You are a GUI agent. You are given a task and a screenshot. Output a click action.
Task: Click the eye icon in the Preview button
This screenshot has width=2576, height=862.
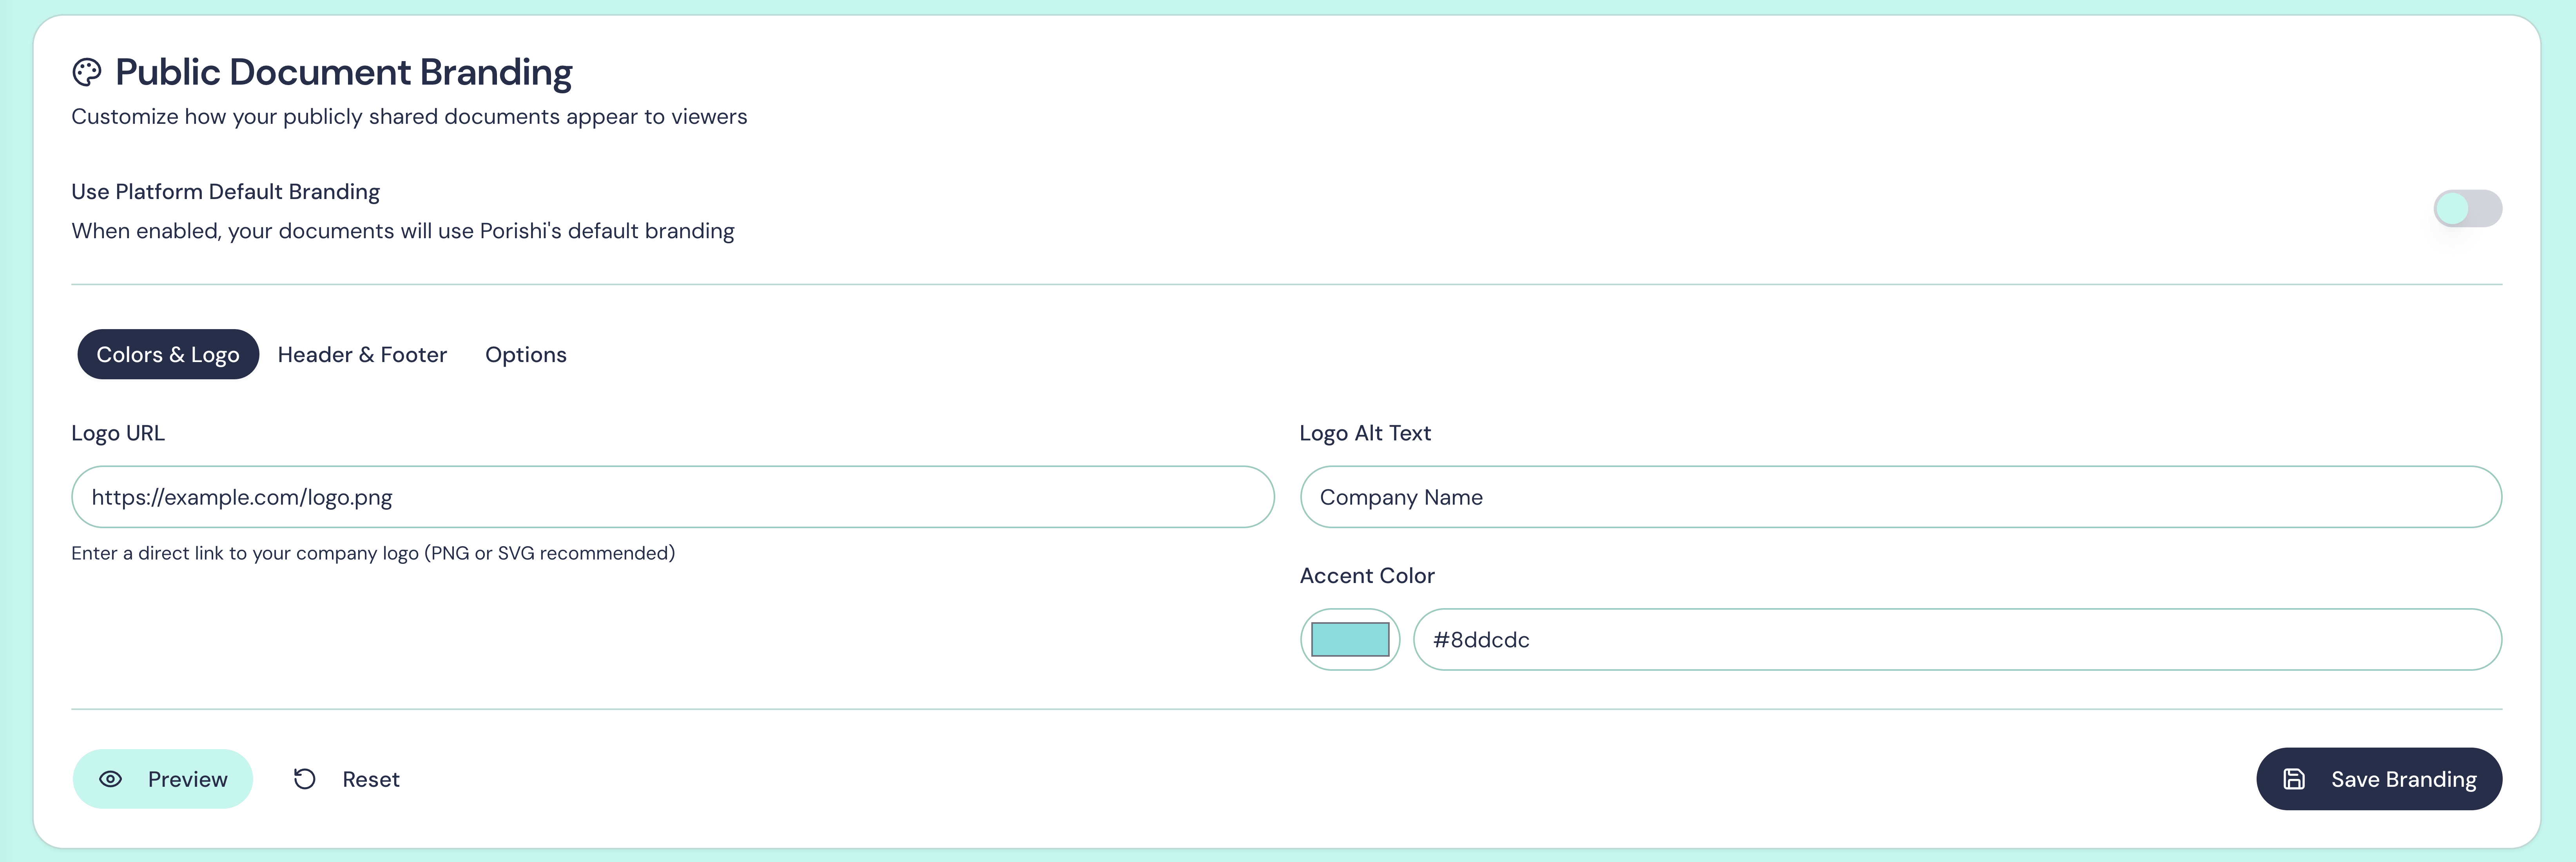(x=111, y=779)
